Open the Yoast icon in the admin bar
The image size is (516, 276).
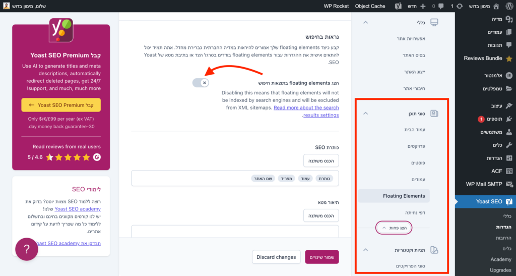pos(398,6)
